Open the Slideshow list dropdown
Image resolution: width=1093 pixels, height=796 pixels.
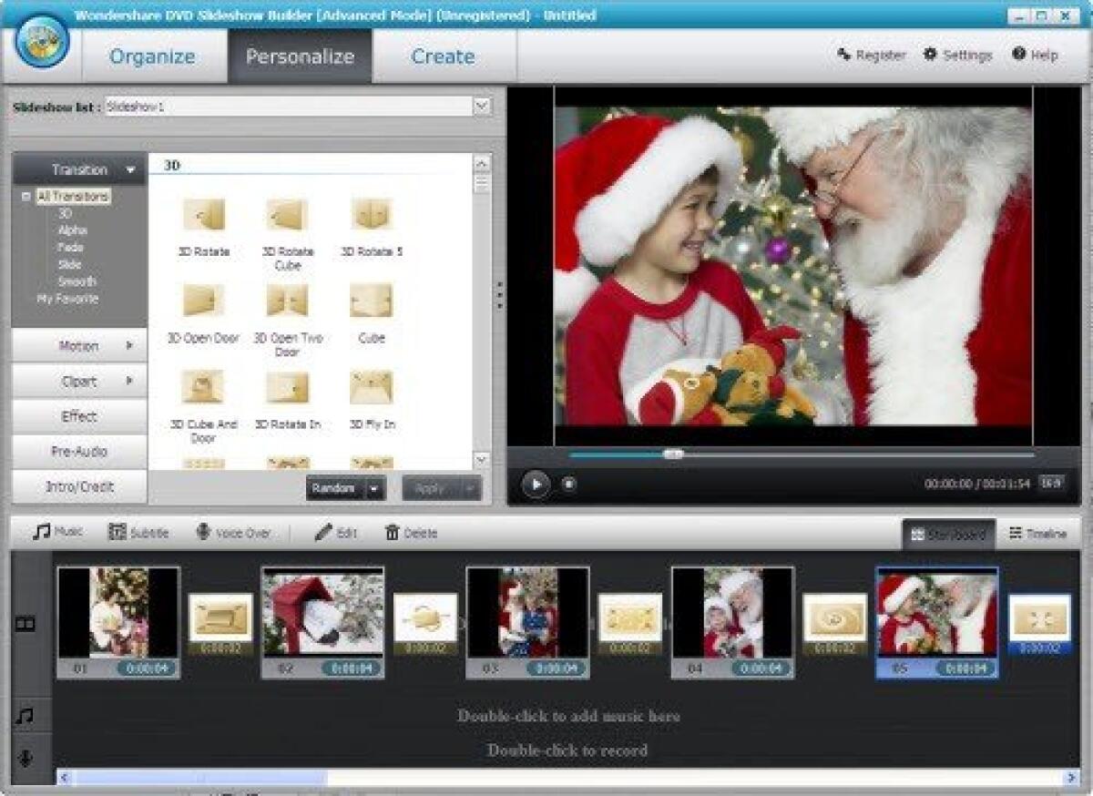(x=483, y=105)
